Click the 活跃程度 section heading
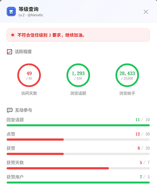The height and width of the screenshot is (188, 157). coord(23,52)
